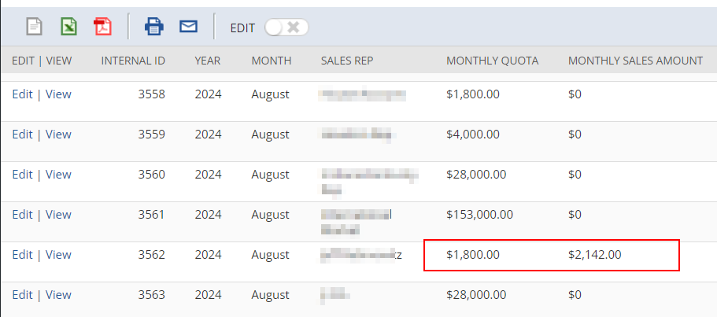717x317 pixels.
Task: Sort by Year column header
Action: click(208, 61)
